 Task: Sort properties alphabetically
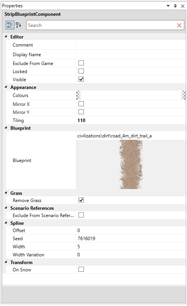(x=18, y=25)
